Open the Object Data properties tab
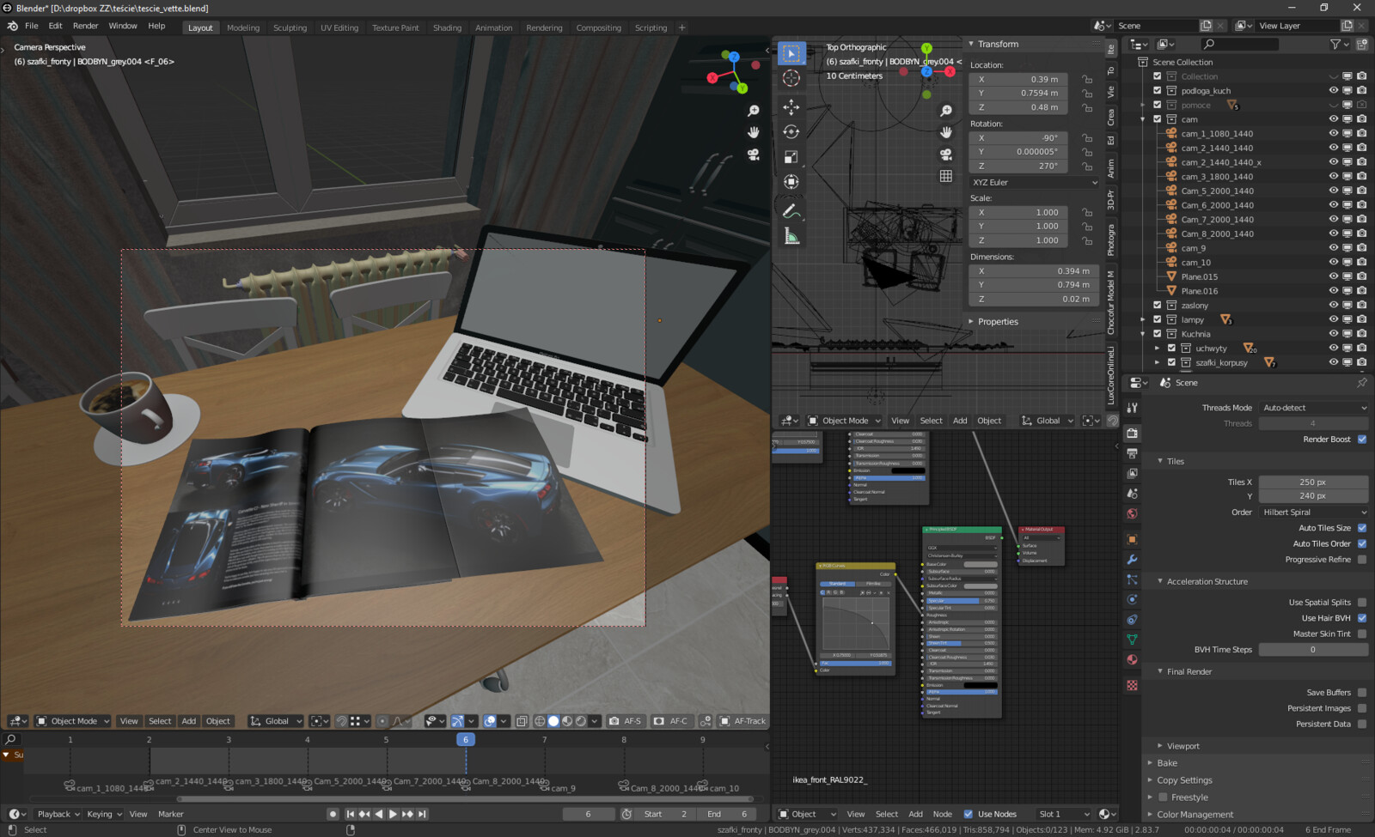 tap(1132, 640)
